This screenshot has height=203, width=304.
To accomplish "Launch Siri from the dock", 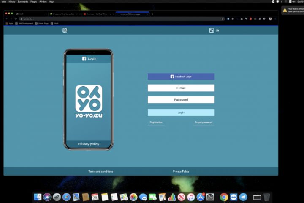I will click(47, 197).
